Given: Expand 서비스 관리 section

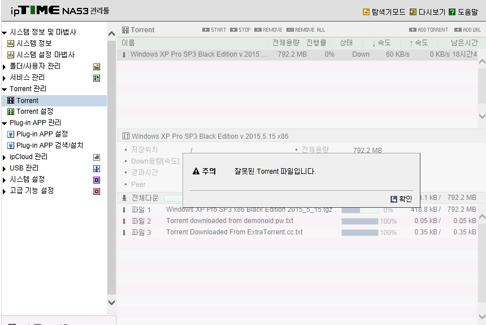Looking at the screenshot, I should tap(5, 78).
